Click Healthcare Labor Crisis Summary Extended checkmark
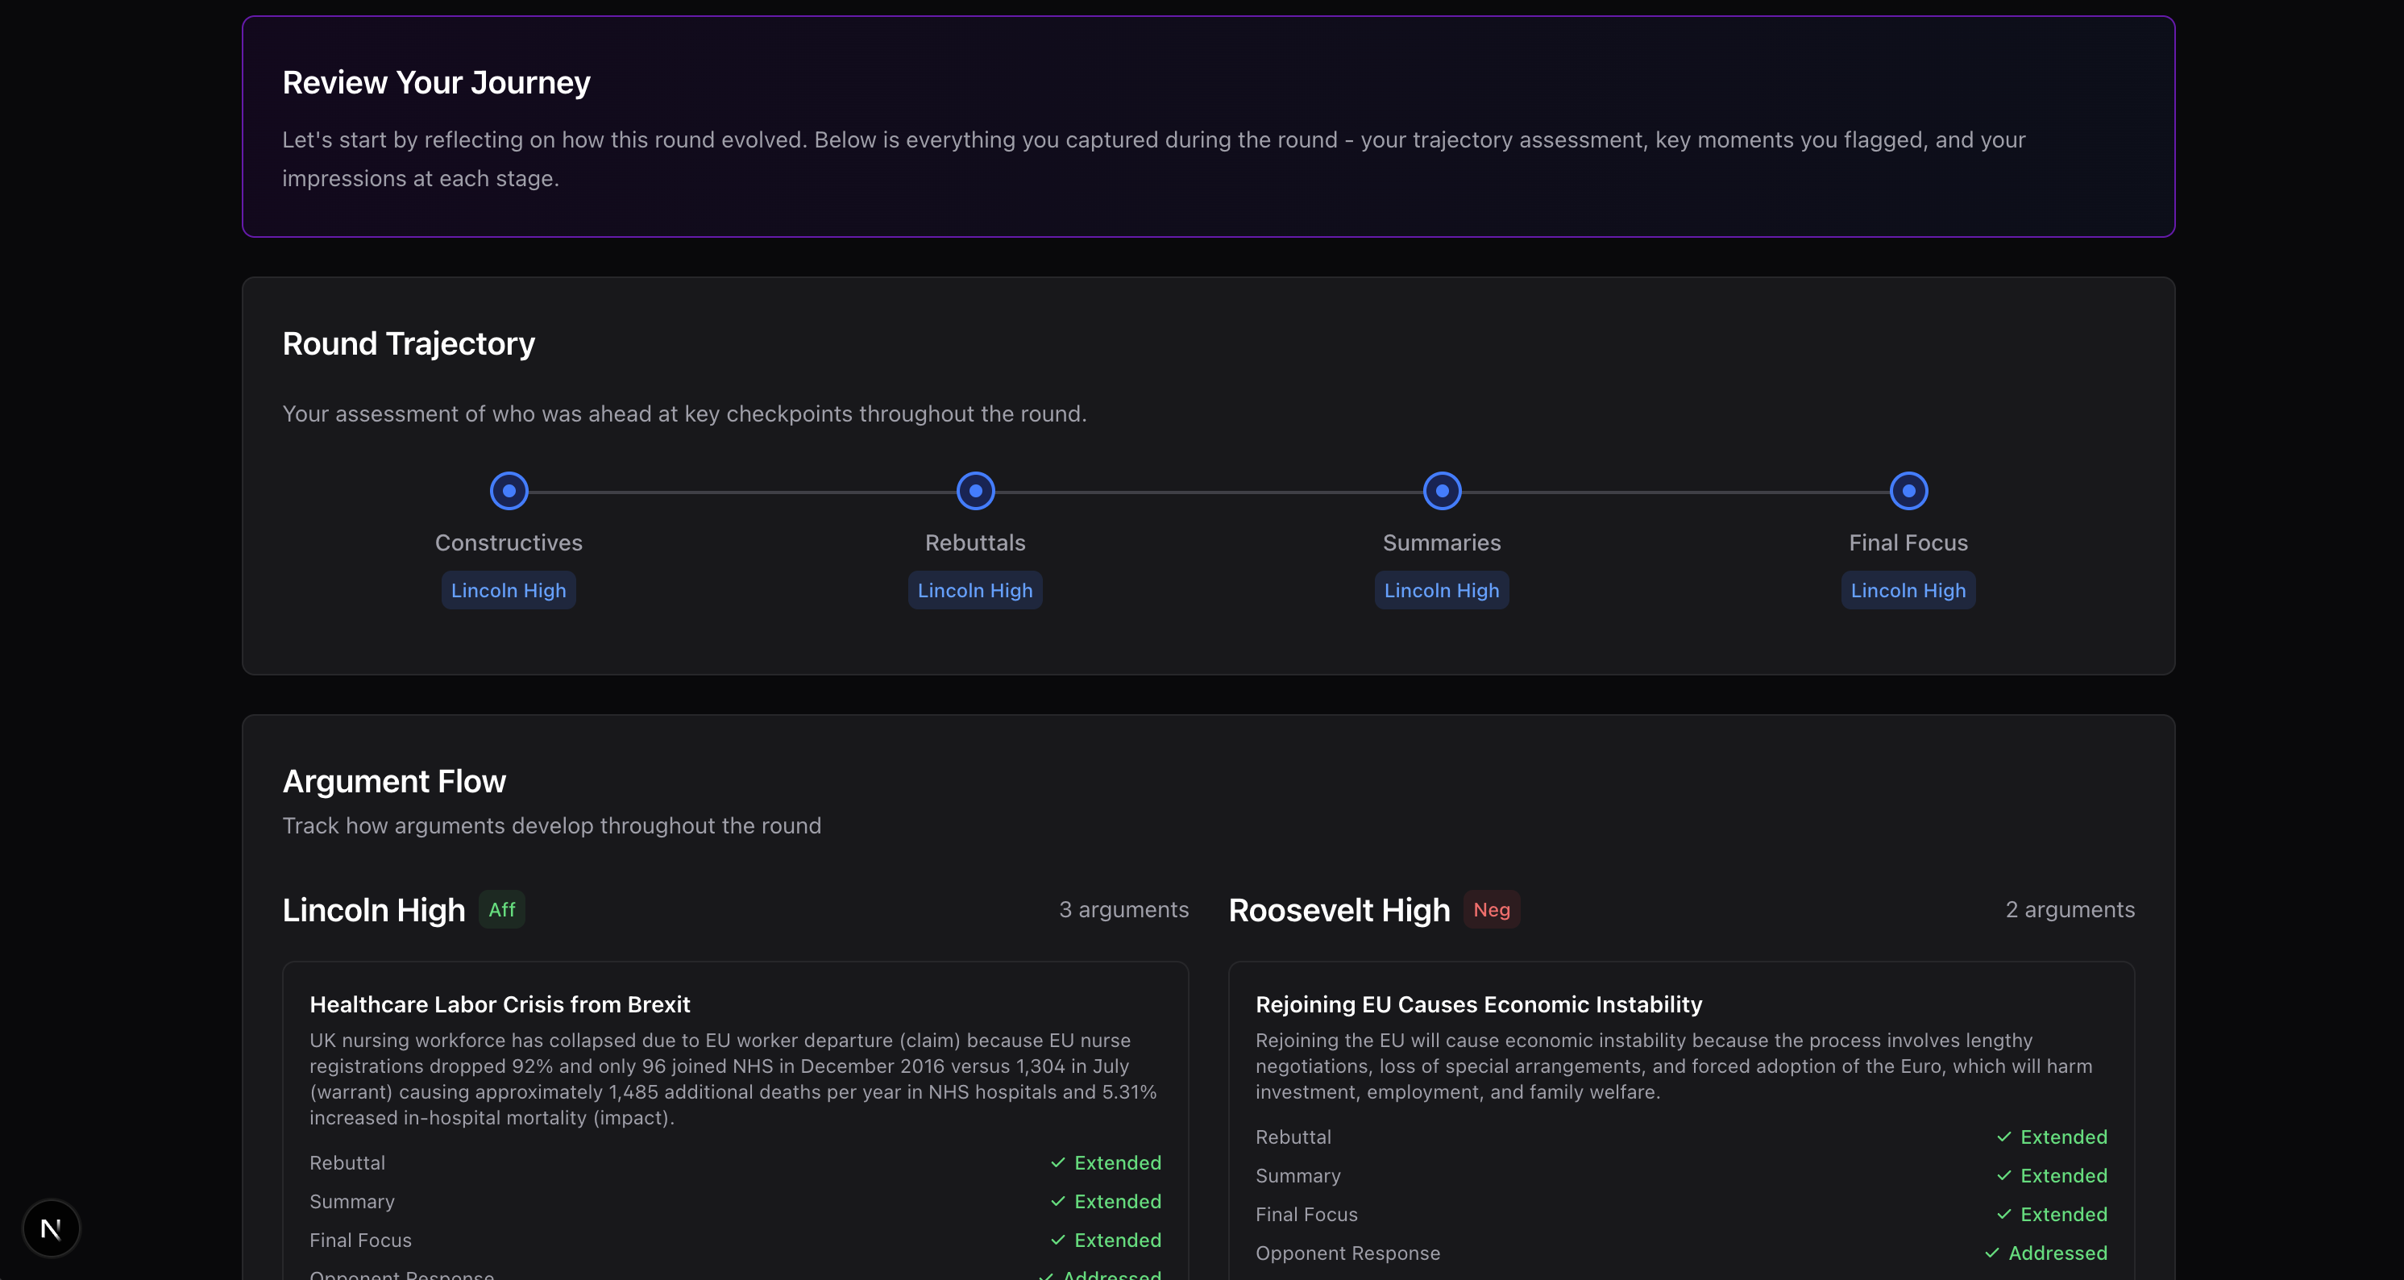 [x=1057, y=1202]
